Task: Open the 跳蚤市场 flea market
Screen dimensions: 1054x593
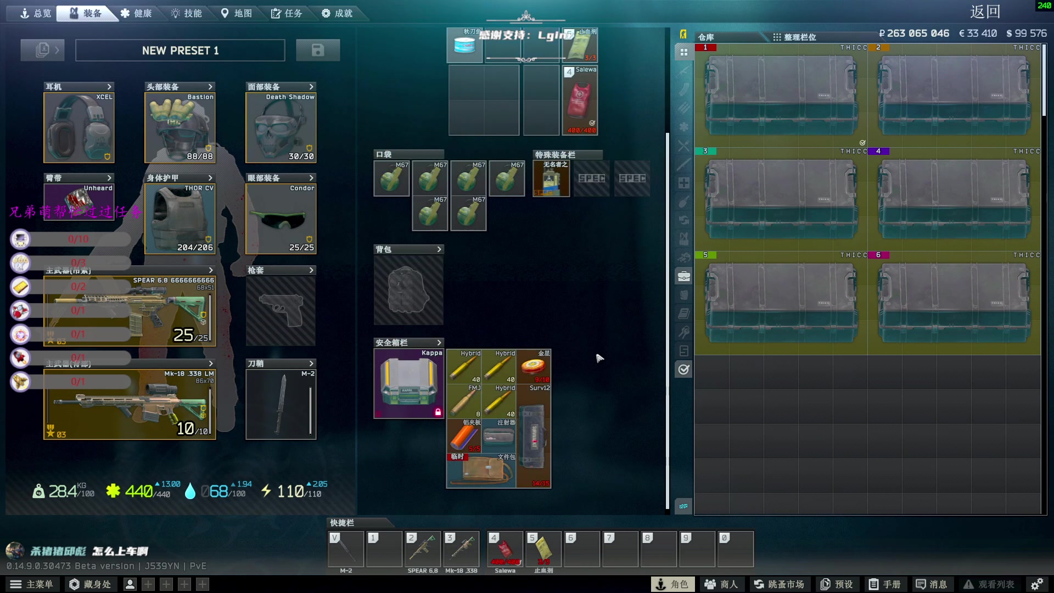Action: tap(778, 584)
